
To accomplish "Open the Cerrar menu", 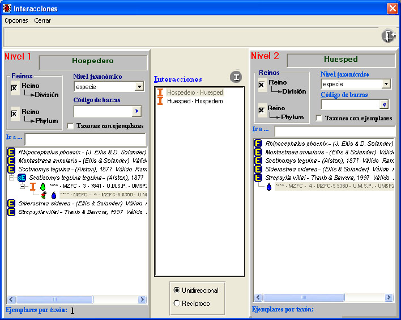I will click(x=42, y=20).
